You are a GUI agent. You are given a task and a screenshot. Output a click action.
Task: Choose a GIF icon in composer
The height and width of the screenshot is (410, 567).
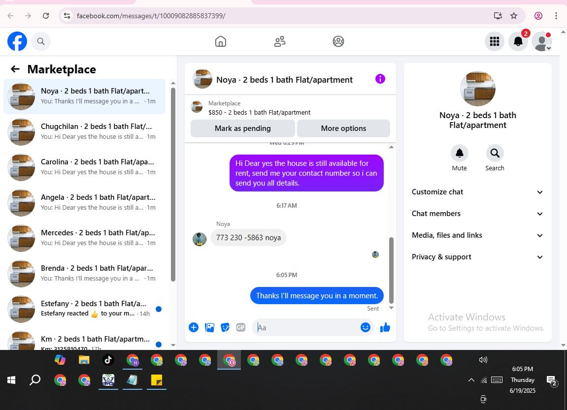pos(241,327)
